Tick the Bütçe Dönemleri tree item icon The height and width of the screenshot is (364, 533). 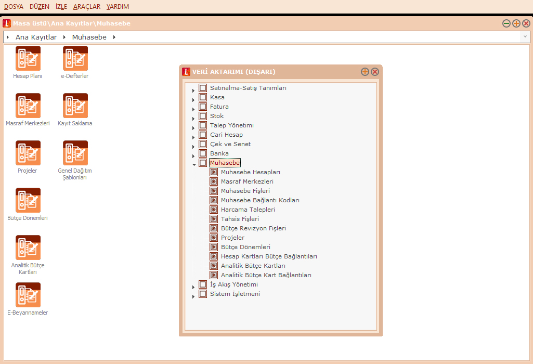pyautogui.click(x=214, y=247)
